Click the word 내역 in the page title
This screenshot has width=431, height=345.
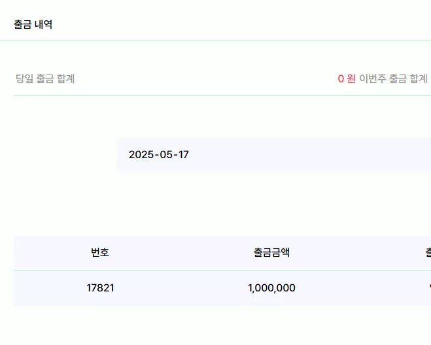[43, 24]
